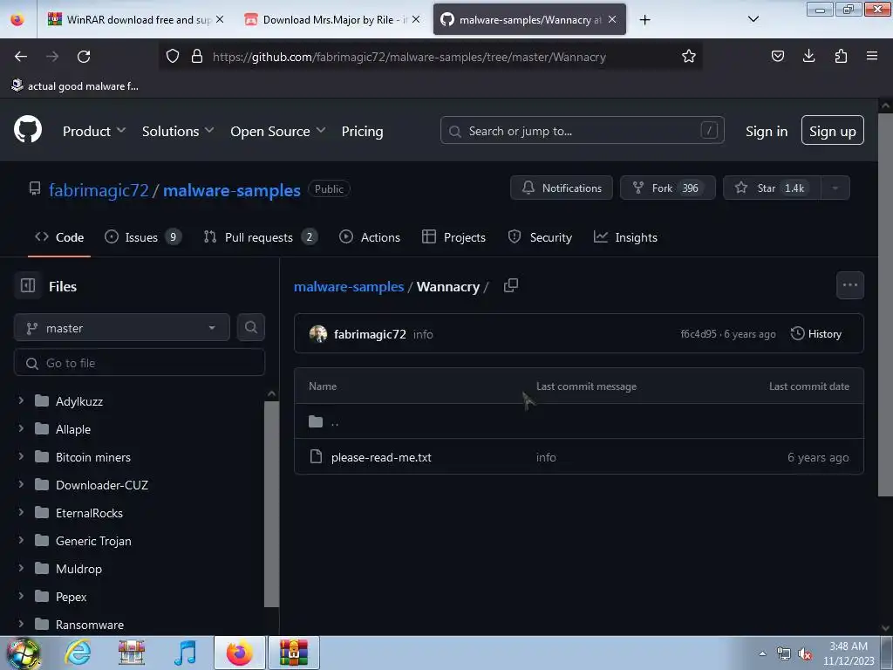The width and height of the screenshot is (893, 670).
Task: Expand the Bitcoin miners folder
Action: [21, 456]
